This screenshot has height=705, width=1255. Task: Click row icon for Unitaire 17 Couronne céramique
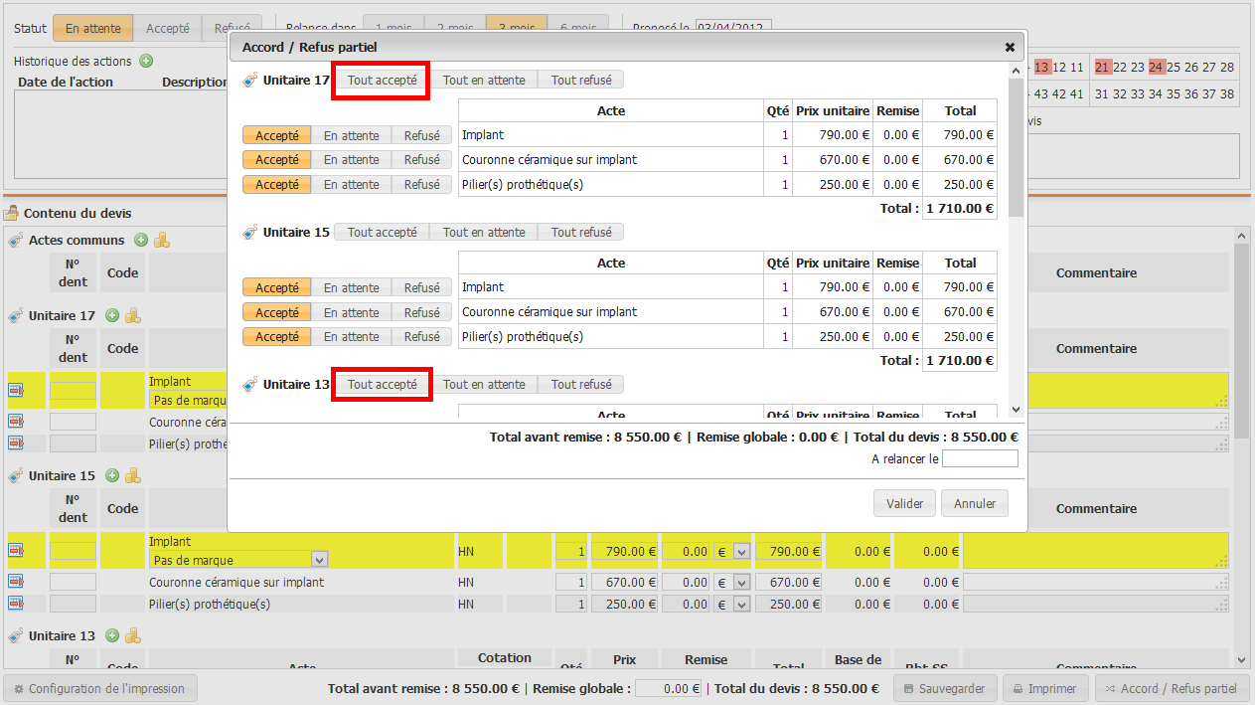(16, 422)
